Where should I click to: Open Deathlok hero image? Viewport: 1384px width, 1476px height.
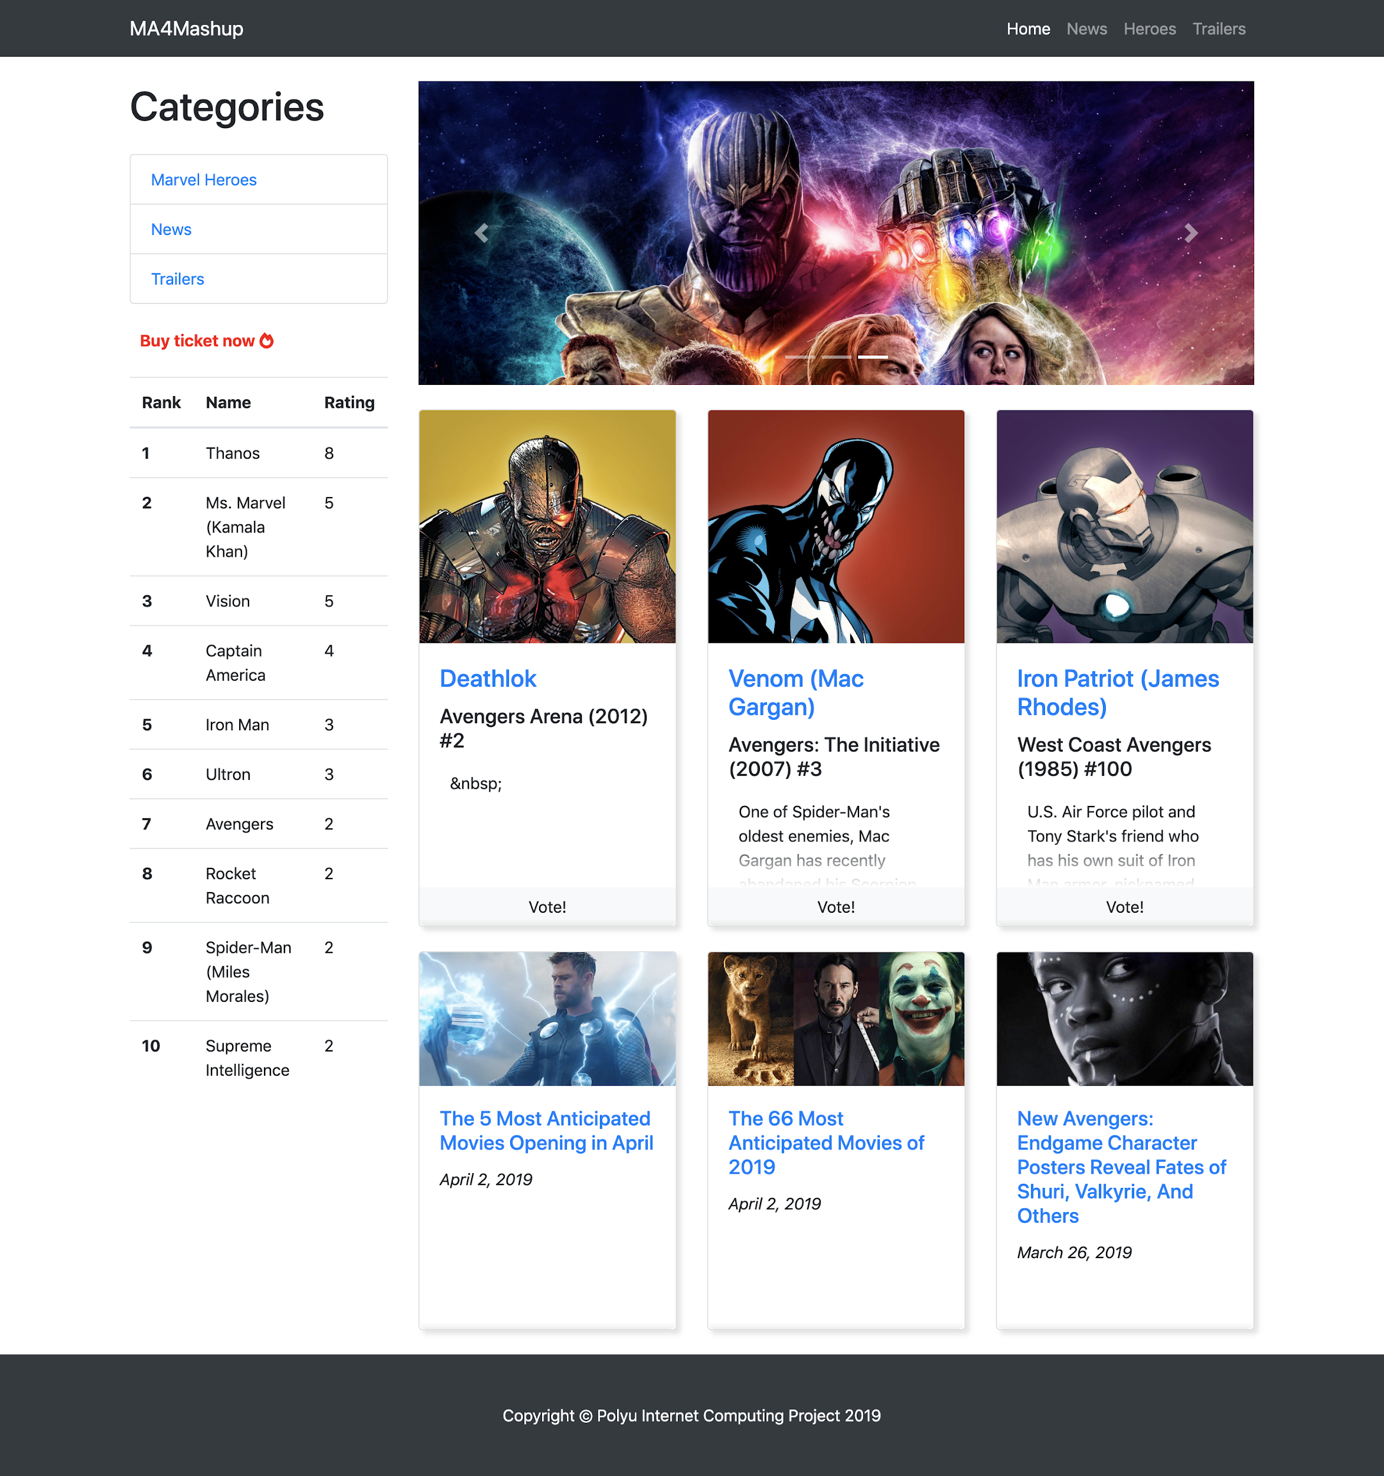547,527
